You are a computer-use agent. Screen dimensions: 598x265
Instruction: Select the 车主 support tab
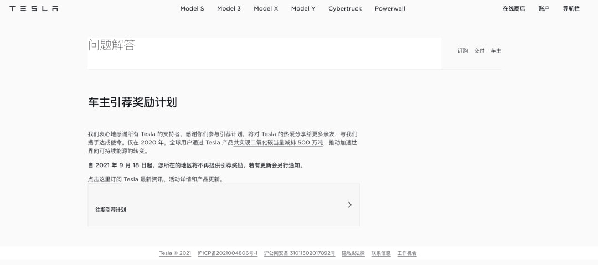[x=496, y=51]
